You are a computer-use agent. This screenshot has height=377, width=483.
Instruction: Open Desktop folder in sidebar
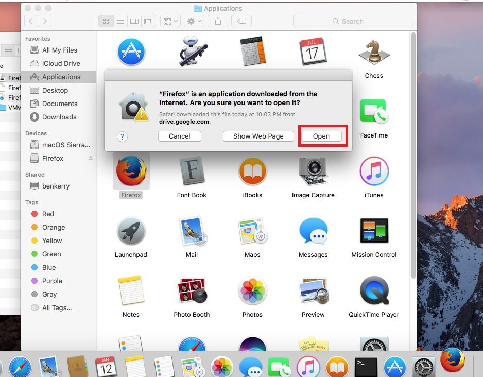click(59, 90)
